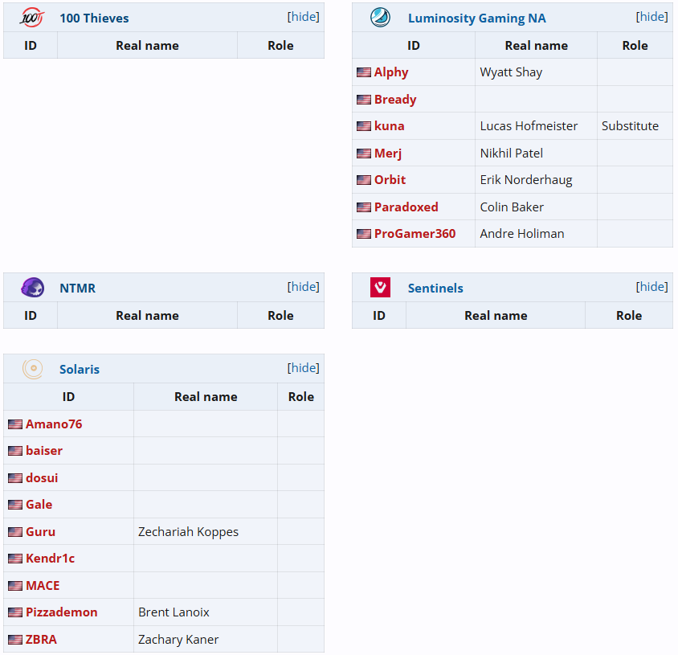Click the real name Zachary Kaner
This screenshot has width=678, height=655.
[178, 640]
